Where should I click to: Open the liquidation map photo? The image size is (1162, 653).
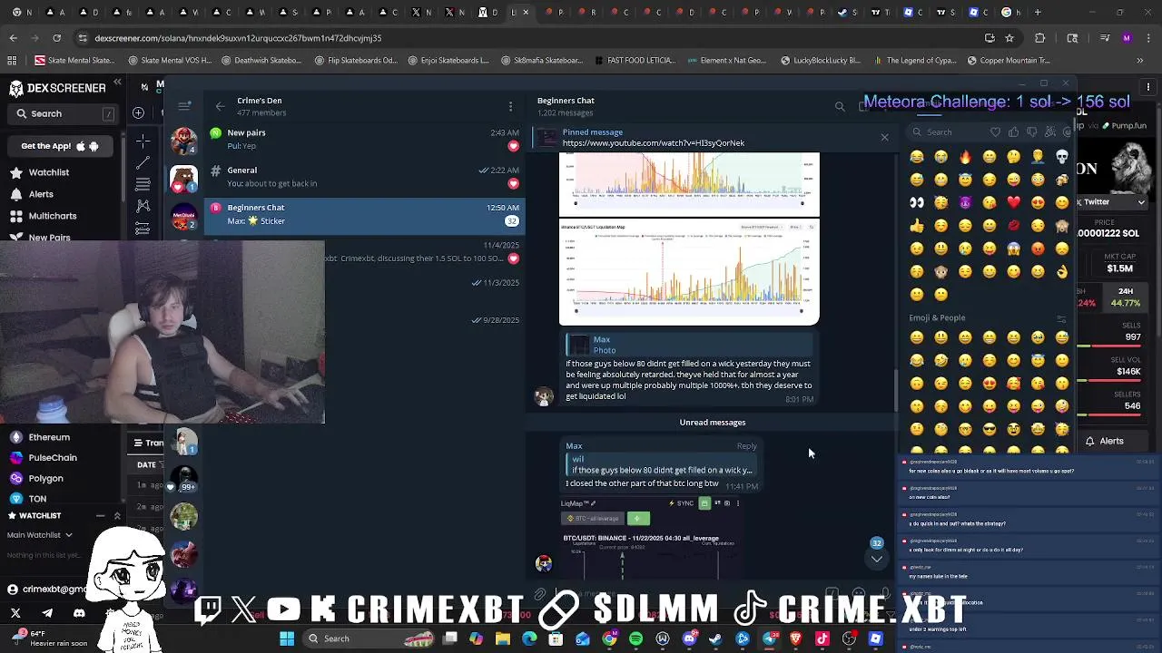click(x=689, y=271)
